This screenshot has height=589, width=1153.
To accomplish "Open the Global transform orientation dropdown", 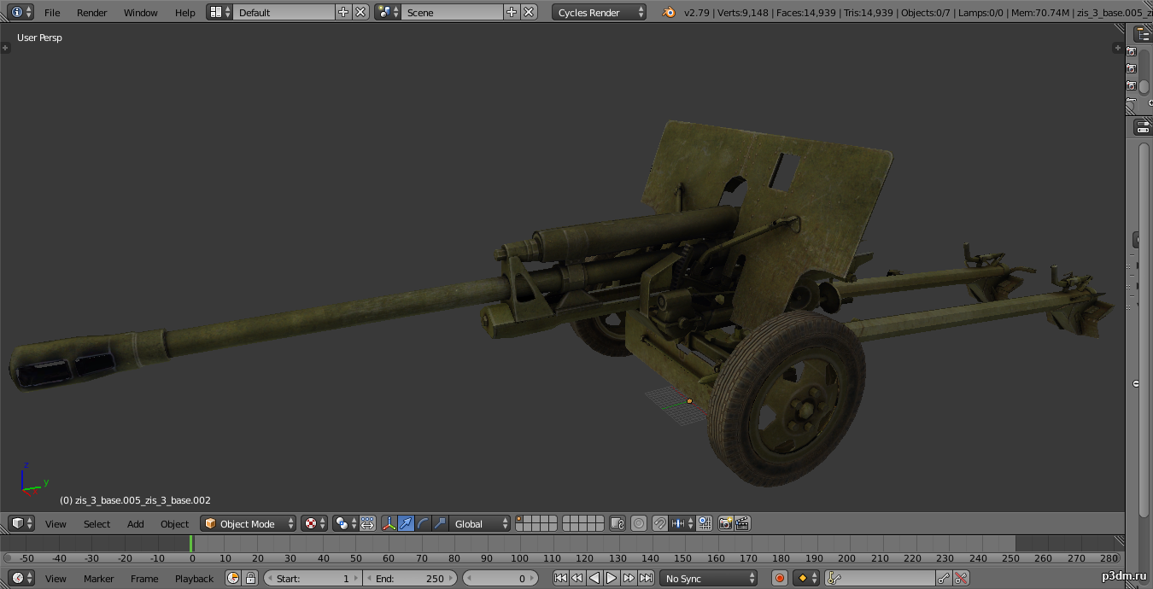I will (x=480, y=523).
